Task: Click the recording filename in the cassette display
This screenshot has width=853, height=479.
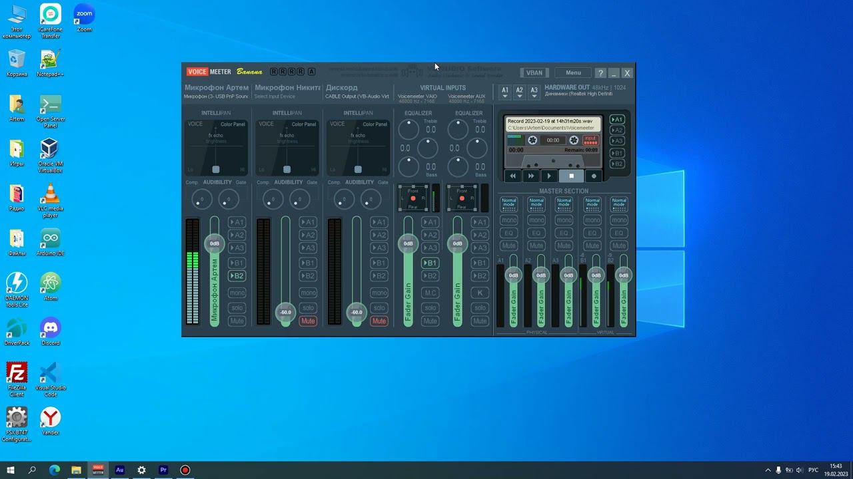Action: tap(550, 122)
